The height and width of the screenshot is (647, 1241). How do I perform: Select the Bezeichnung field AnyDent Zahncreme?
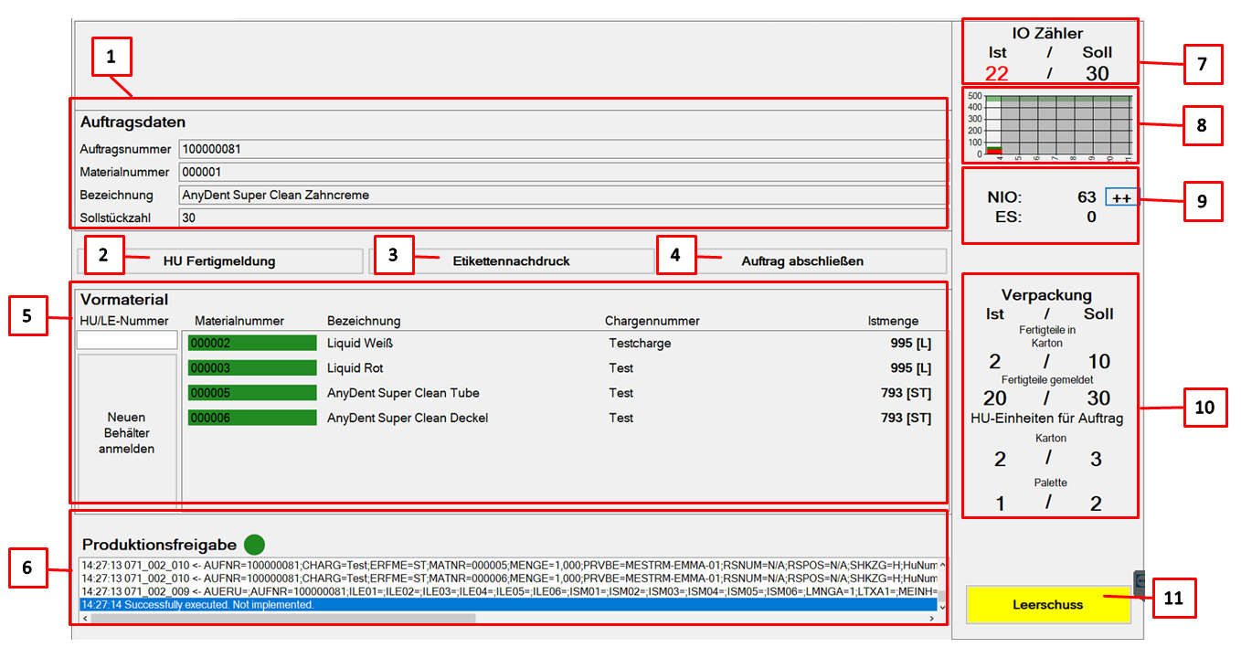click(561, 195)
